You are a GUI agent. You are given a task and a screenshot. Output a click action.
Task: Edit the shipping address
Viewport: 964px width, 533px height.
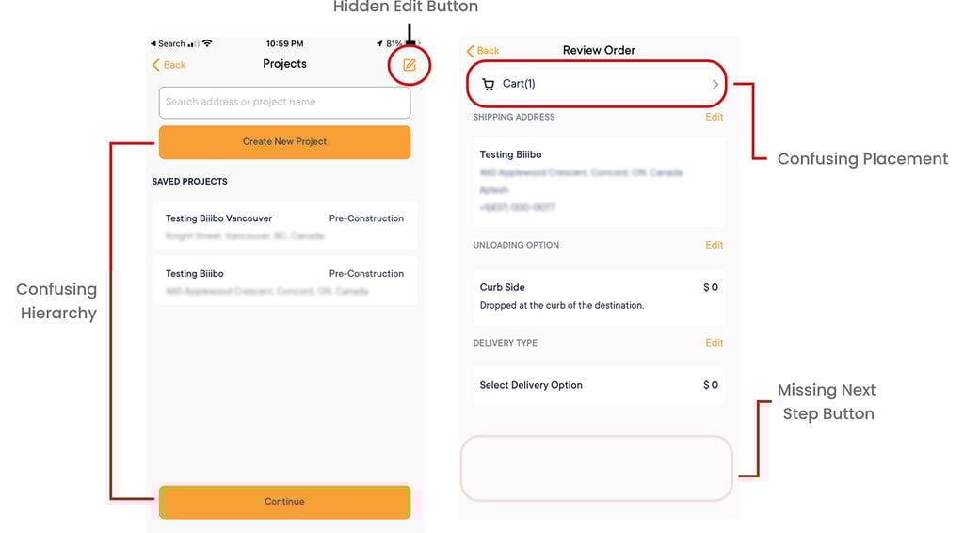pos(714,117)
